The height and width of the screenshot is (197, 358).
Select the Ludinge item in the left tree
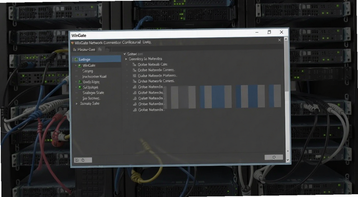(x=96, y=60)
